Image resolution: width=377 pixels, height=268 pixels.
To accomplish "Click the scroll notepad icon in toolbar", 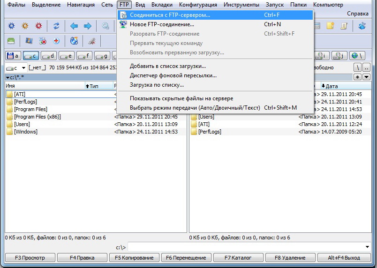I will (344, 26).
